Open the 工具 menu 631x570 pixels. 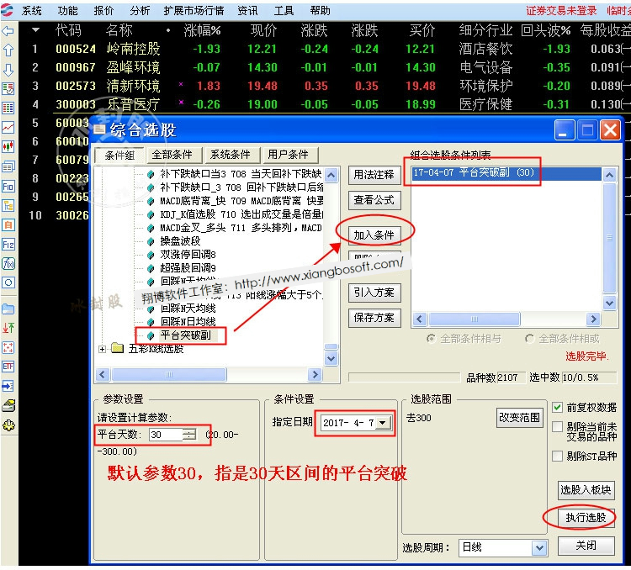(x=284, y=10)
